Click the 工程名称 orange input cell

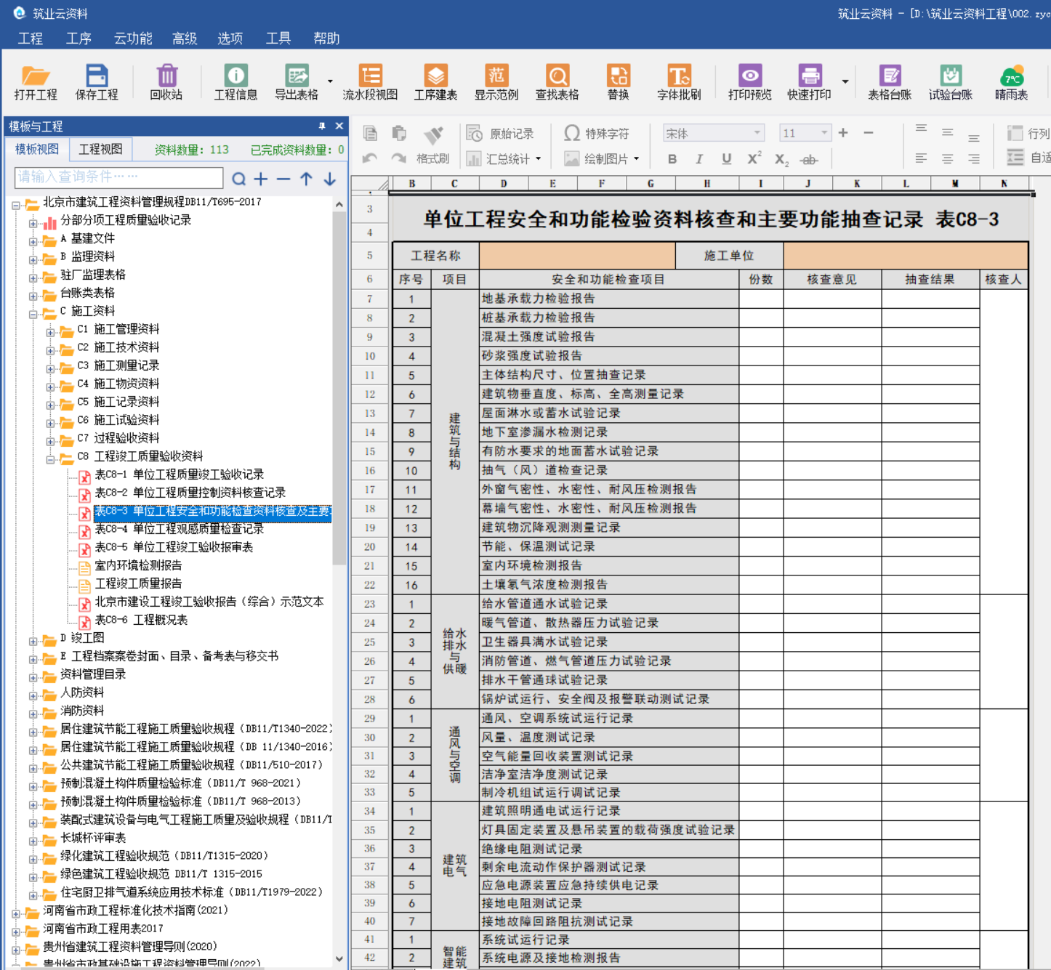pos(577,256)
